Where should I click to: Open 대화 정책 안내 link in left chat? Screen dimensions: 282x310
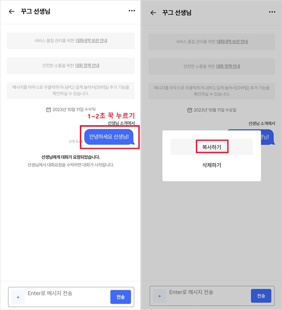[x=87, y=65]
